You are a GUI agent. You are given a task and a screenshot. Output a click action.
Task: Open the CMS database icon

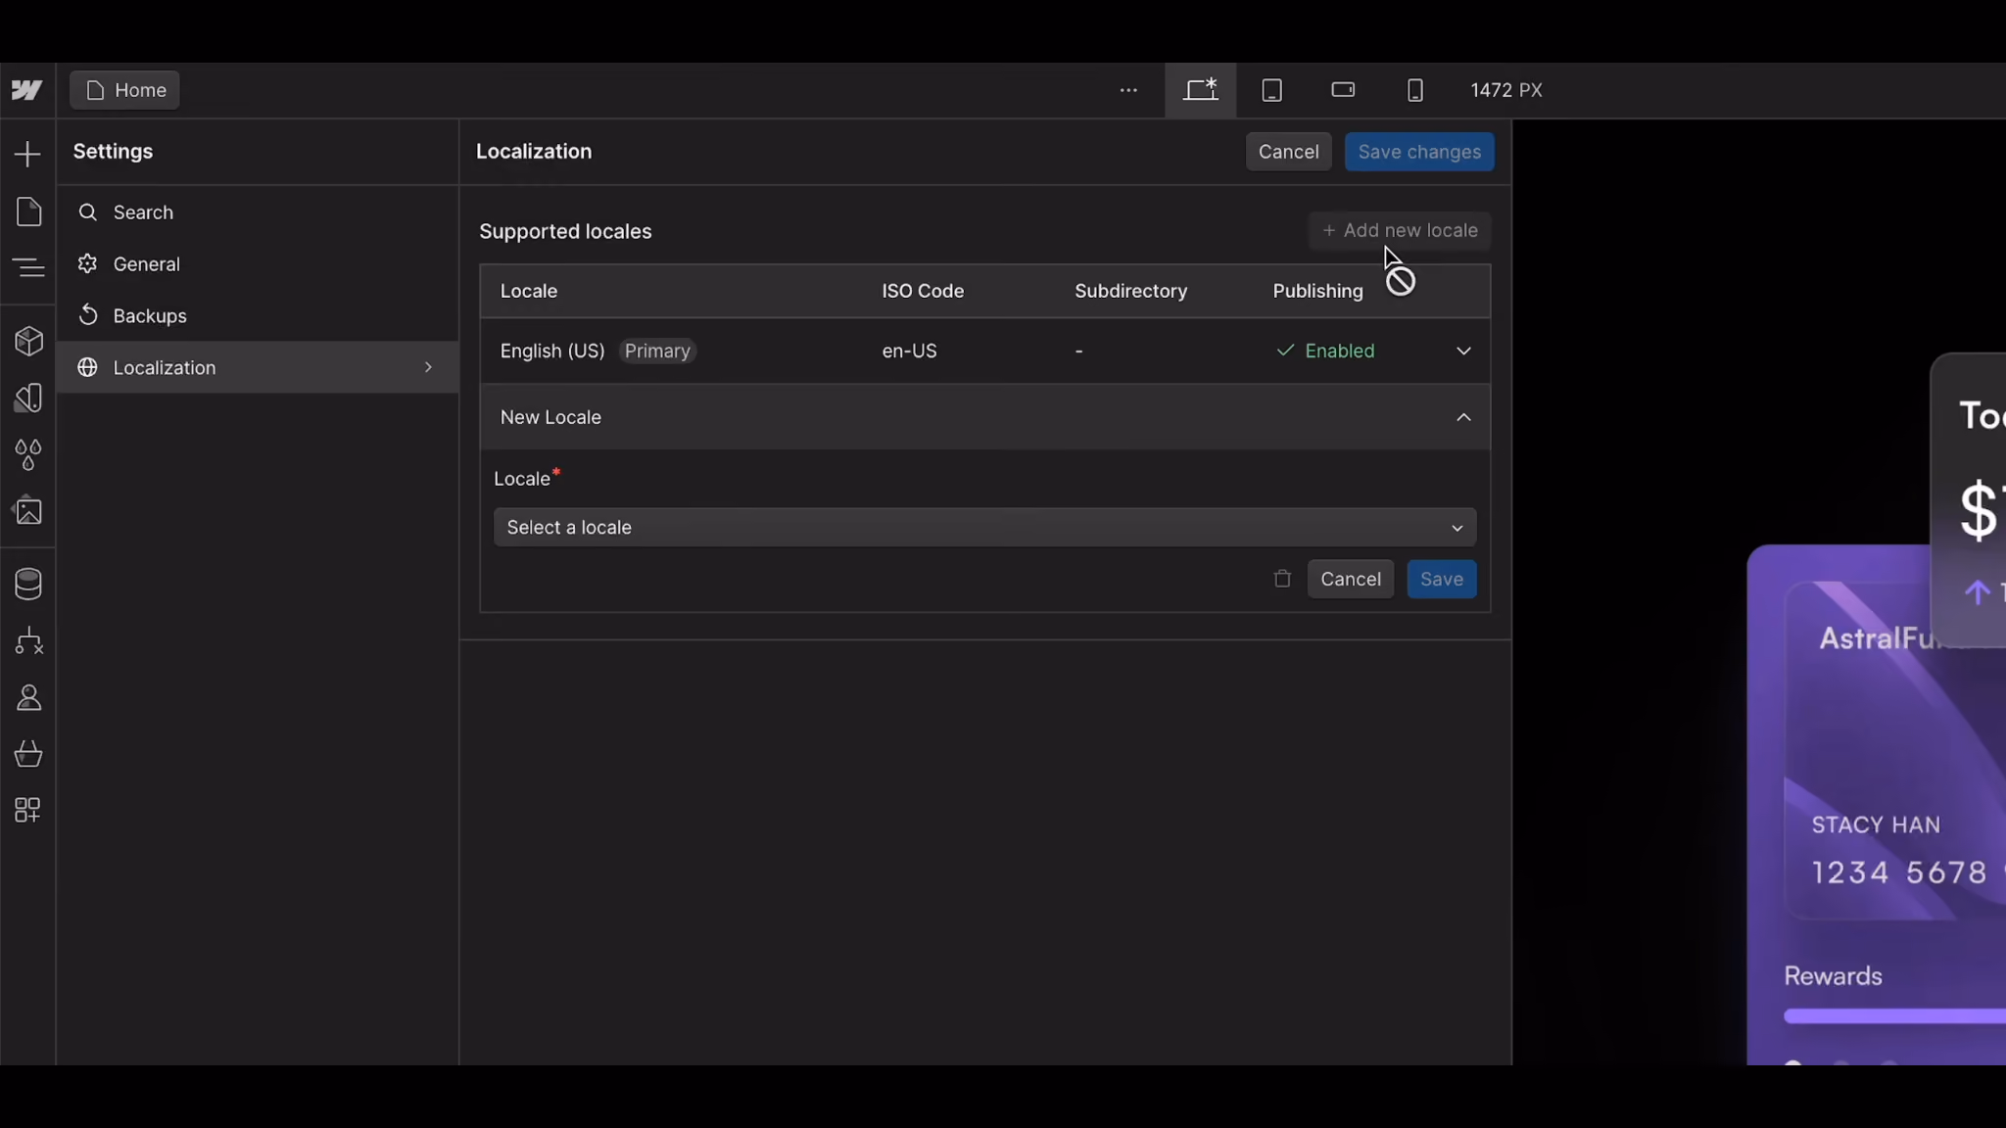pos(28,585)
